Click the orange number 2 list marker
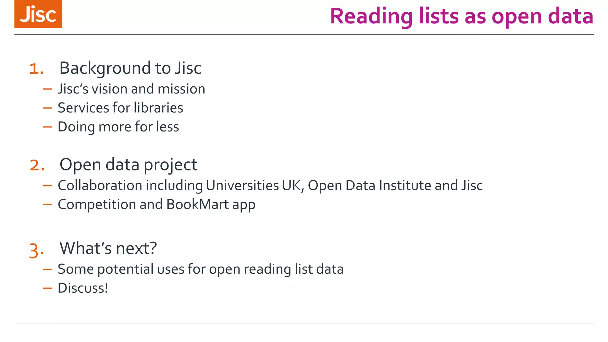 (x=37, y=165)
